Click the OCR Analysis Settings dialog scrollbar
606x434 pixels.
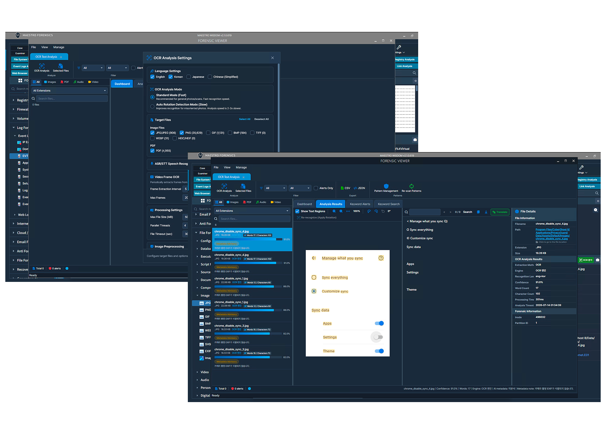click(x=279, y=107)
